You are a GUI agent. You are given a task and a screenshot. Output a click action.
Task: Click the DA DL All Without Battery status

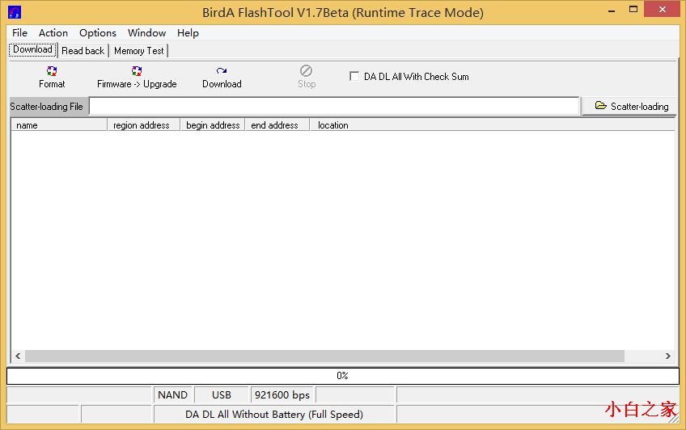(274, 415)
